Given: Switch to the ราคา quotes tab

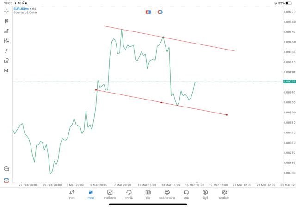Looking at the screenshot, I should [x=72, y=194].
